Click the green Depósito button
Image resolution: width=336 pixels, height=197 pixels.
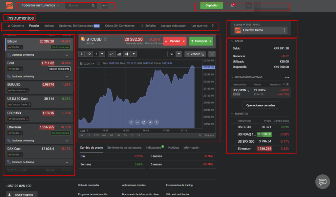click(212, 5)
